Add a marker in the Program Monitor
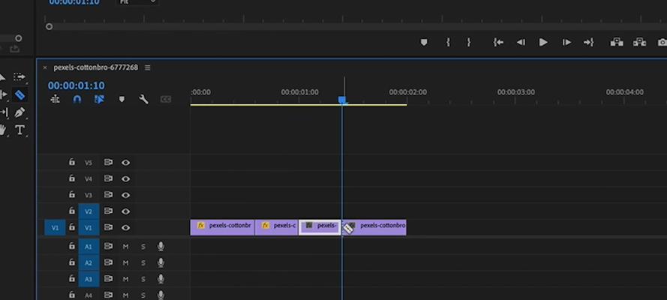This screenshot has height=300, width=667. click(424, 43)
